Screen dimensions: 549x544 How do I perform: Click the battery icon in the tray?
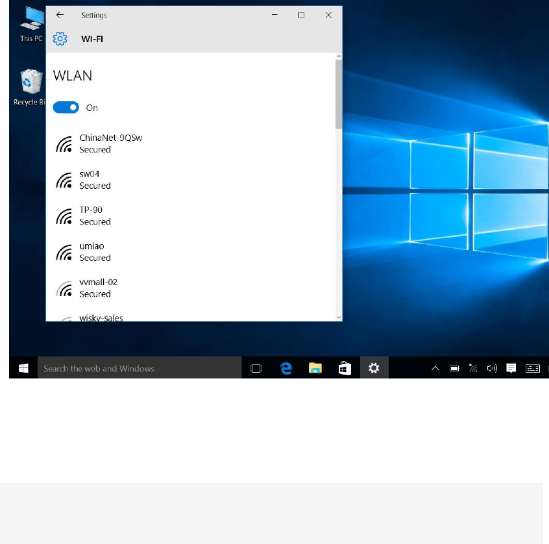point(454,368)
